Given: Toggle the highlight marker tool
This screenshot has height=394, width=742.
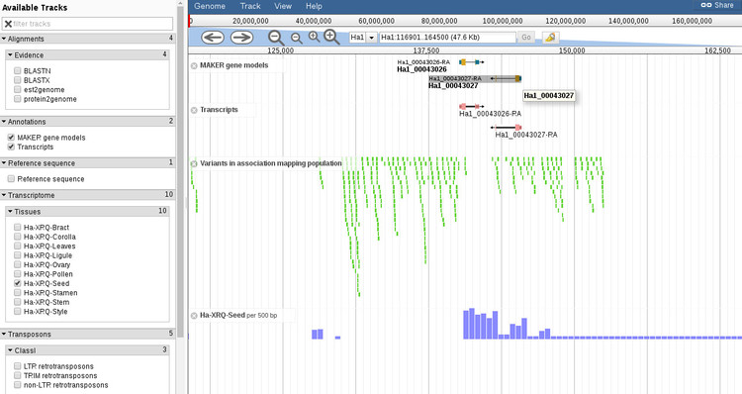Looking at the screenshot, I should (x=550, y=37).
